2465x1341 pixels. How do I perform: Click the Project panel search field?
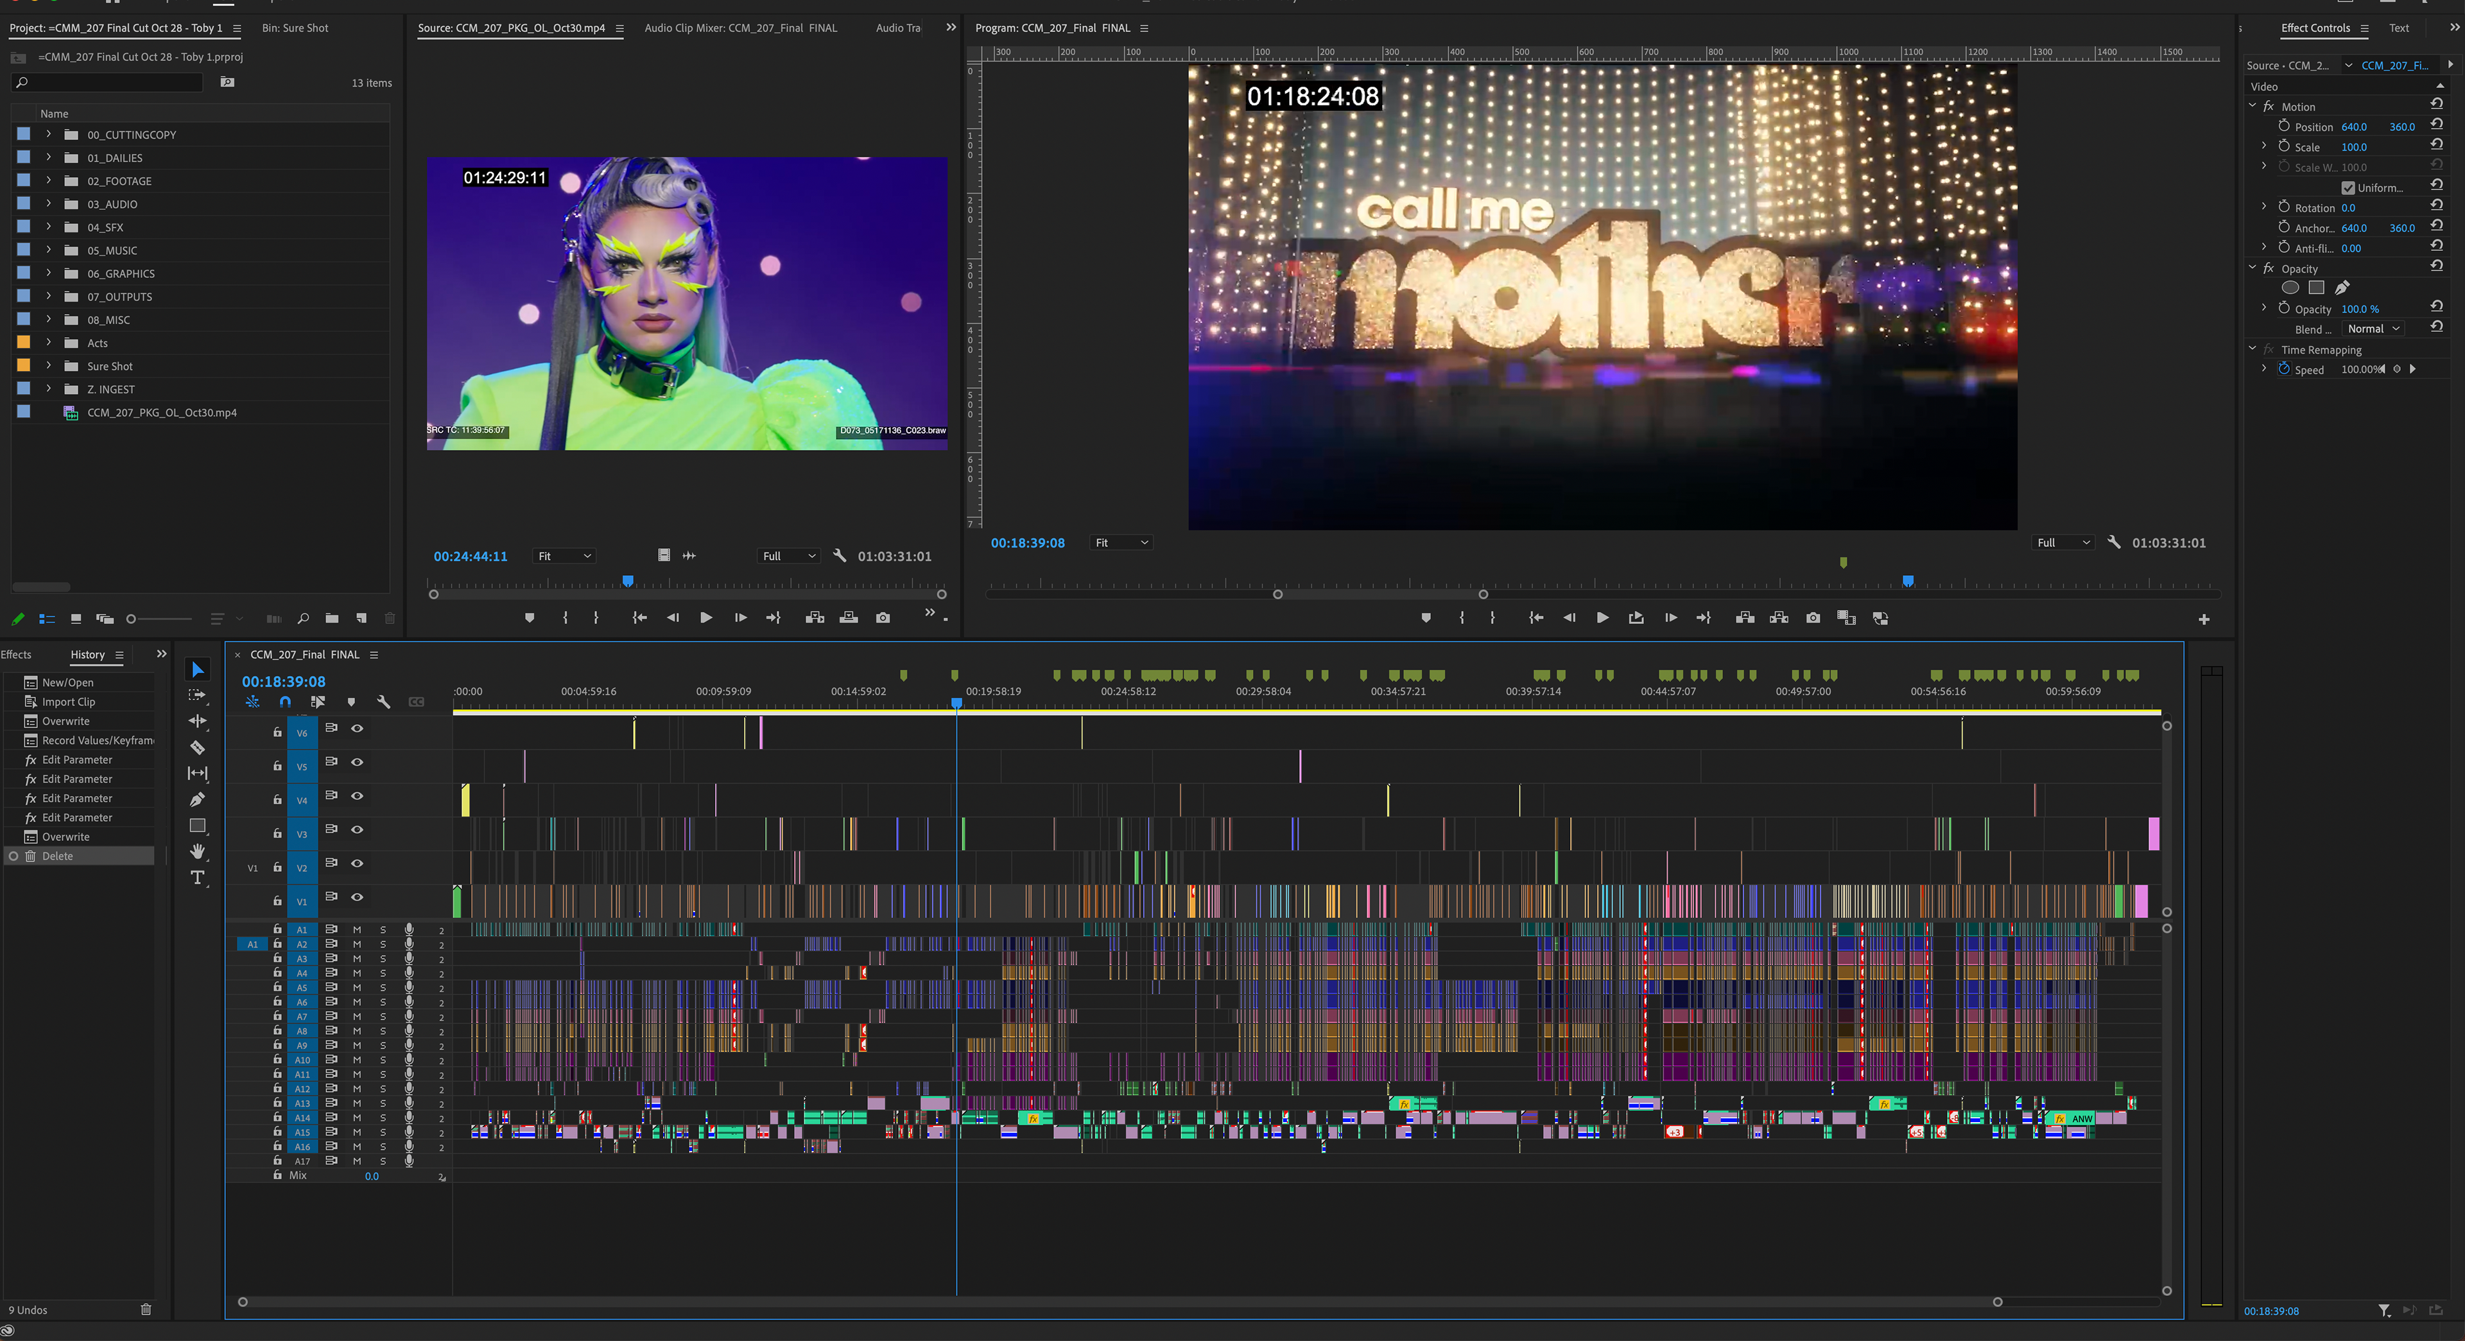(107, 82)
